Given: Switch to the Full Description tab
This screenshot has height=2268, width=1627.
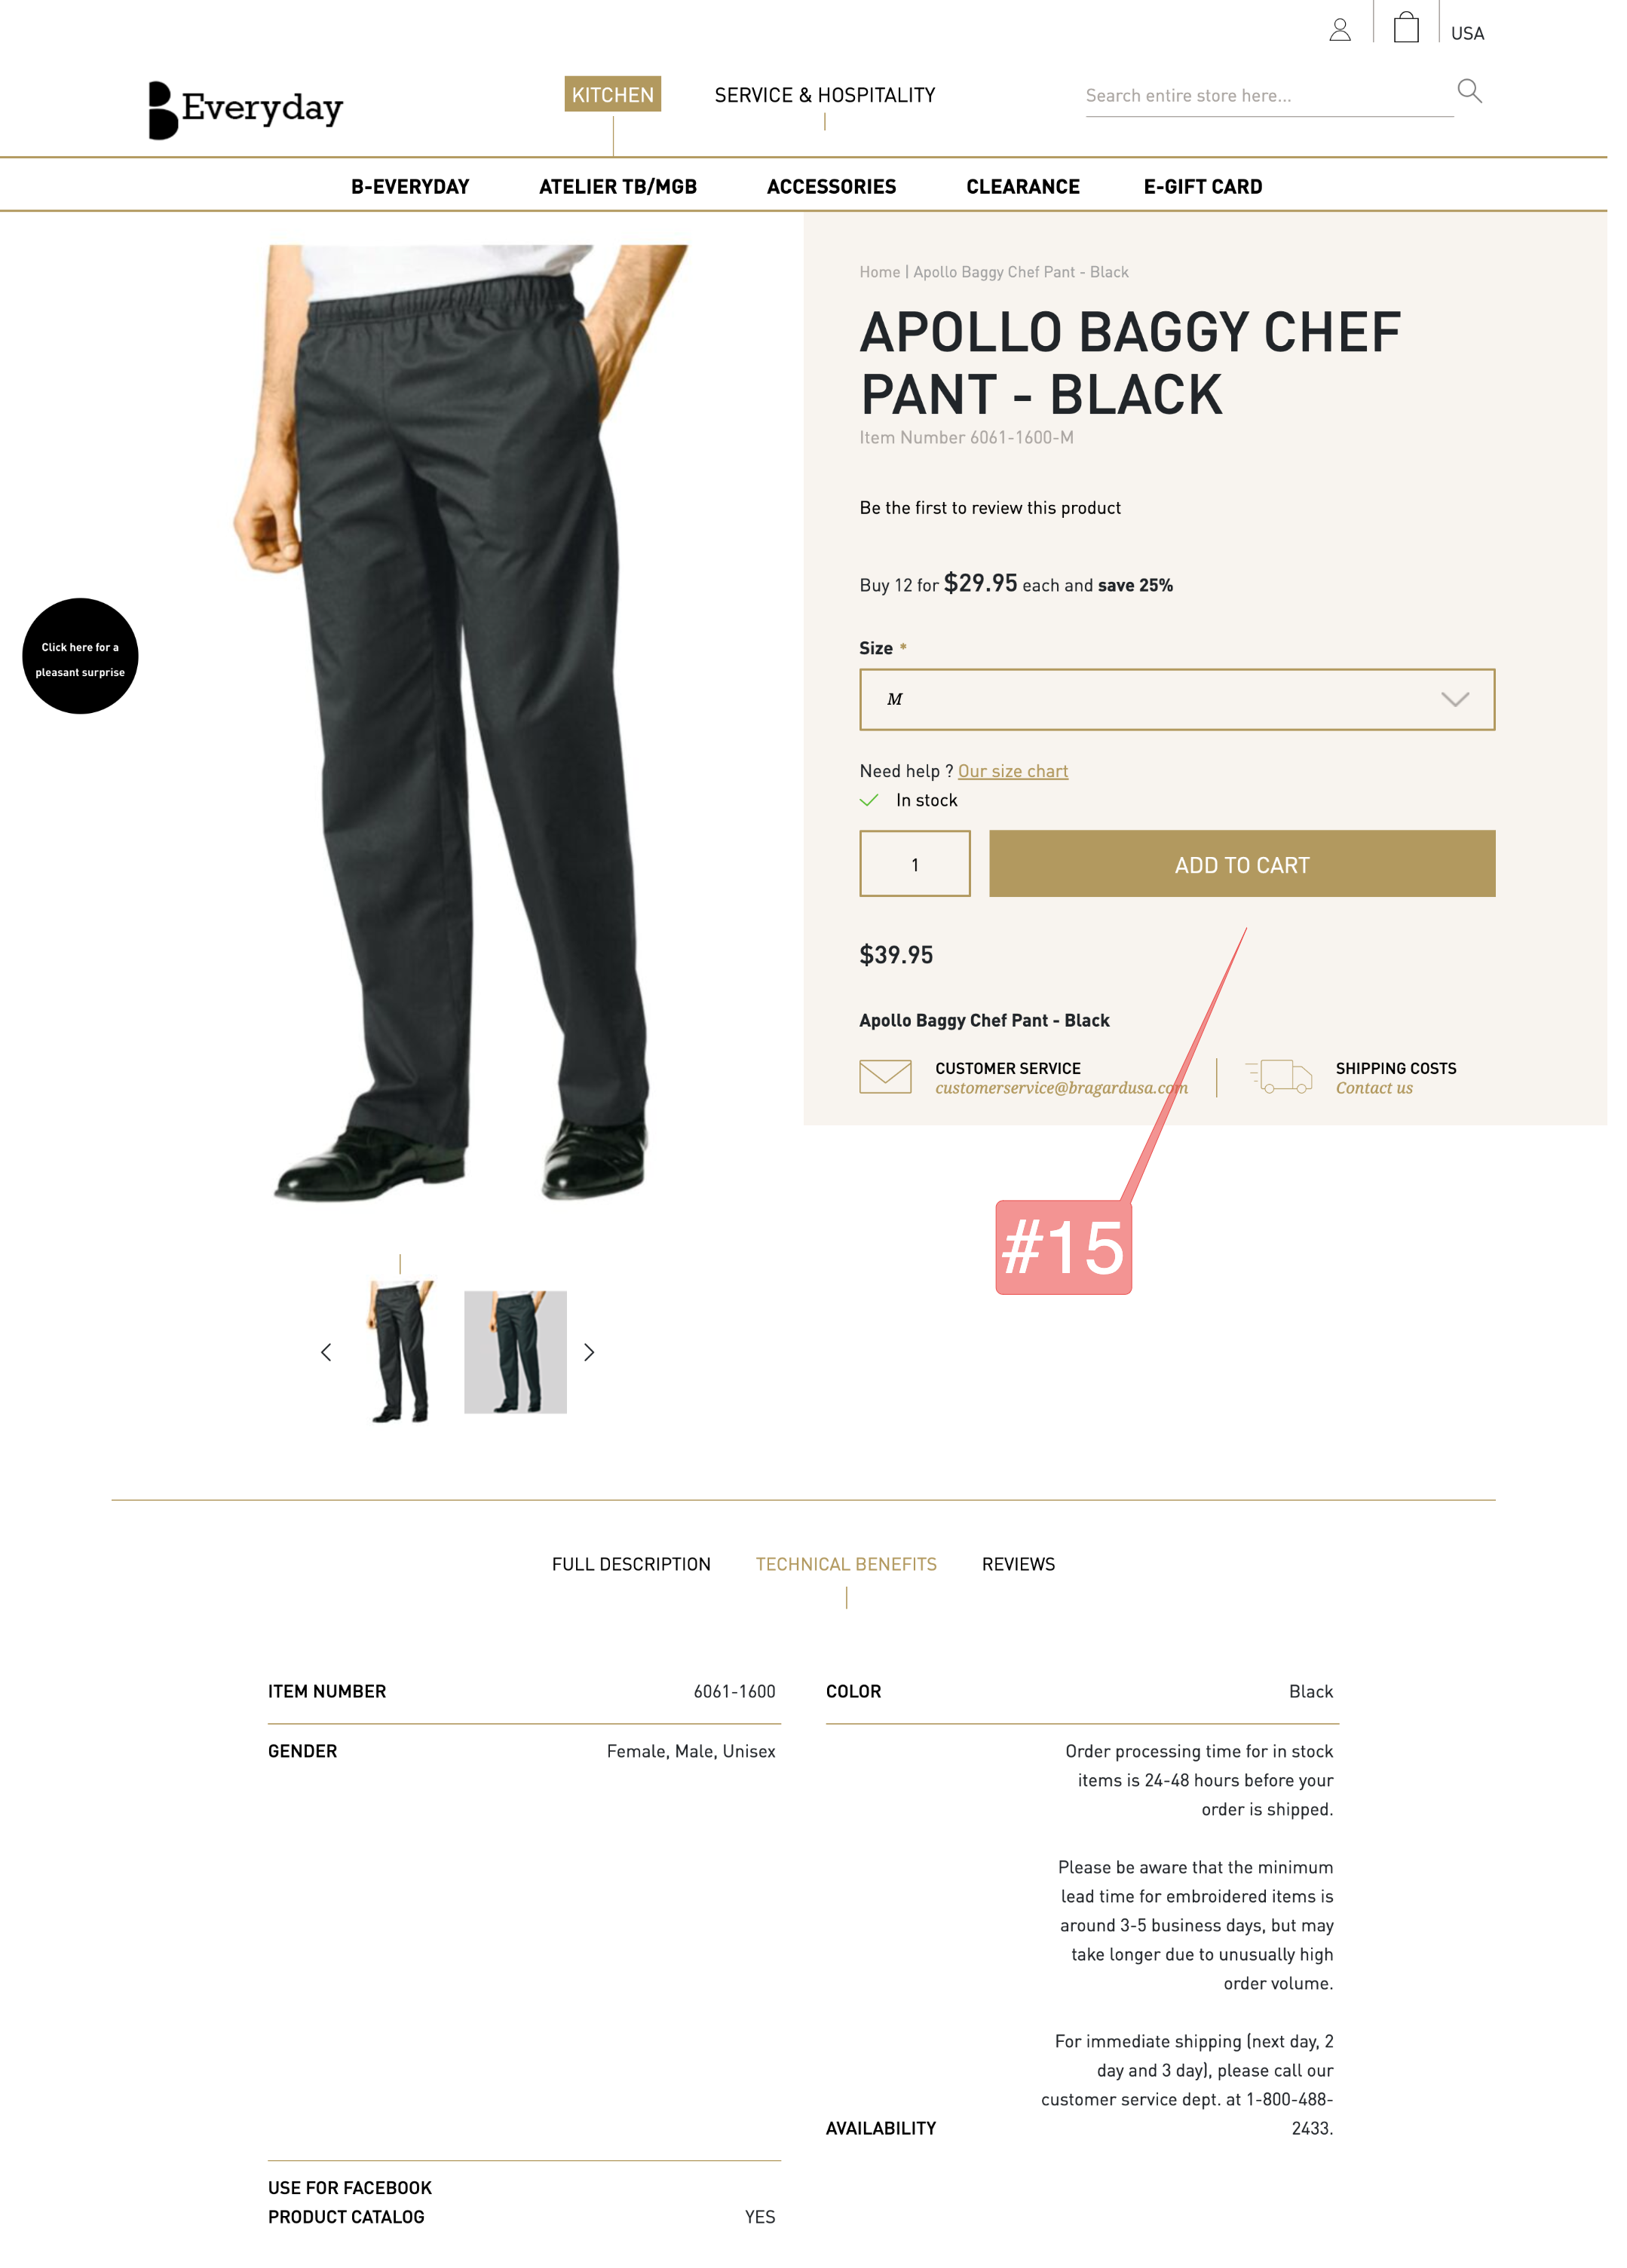Looking at the screenshot, I should (x=631, y=1564).
